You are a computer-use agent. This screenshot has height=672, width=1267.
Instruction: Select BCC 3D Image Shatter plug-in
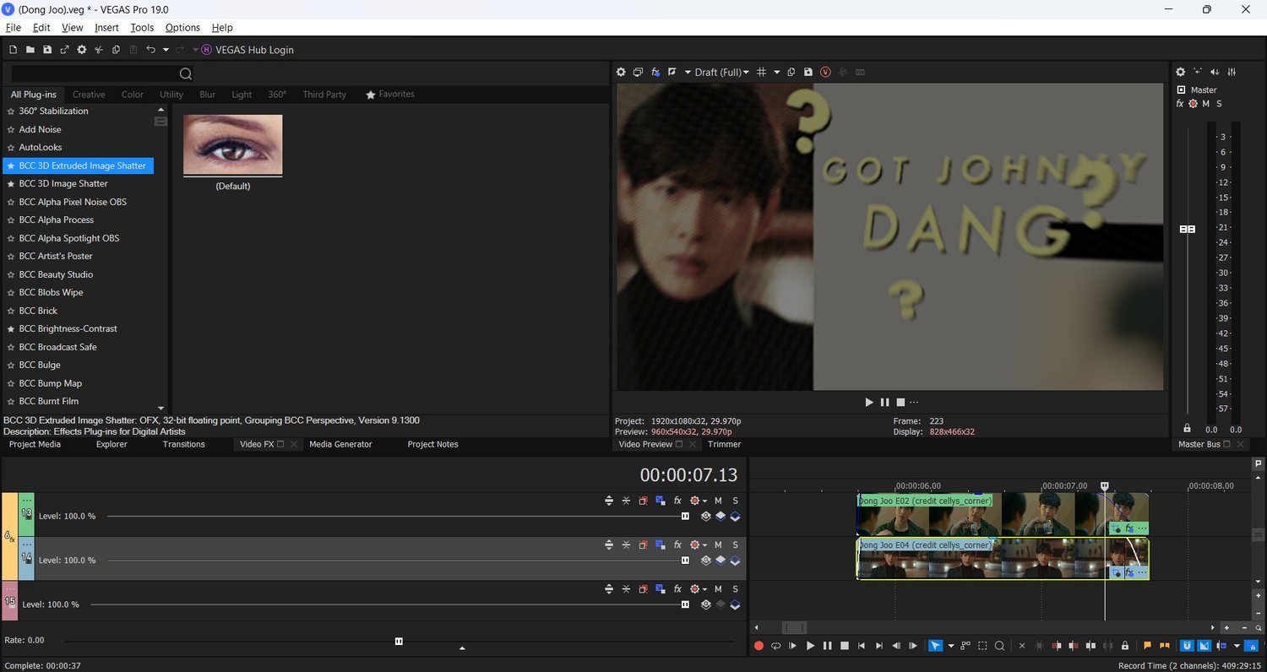click(x=63, y=183)
